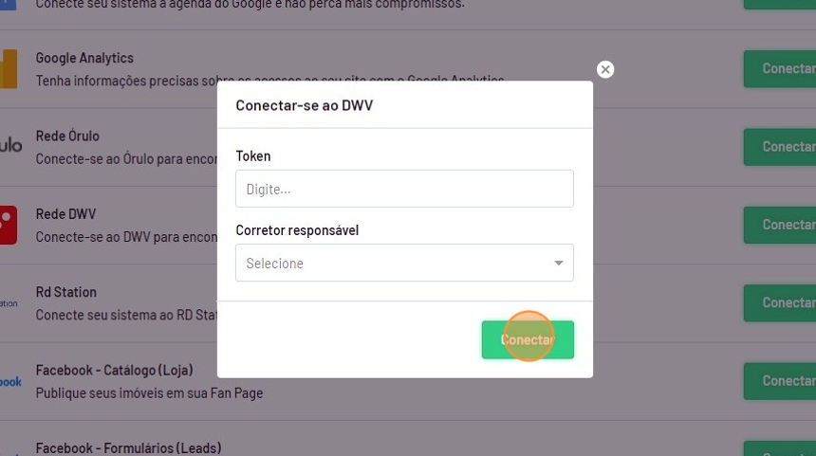Click the Facebook logo beside Catálogo (Loja)
Screen dimensions: 816x456
(10, 381)
